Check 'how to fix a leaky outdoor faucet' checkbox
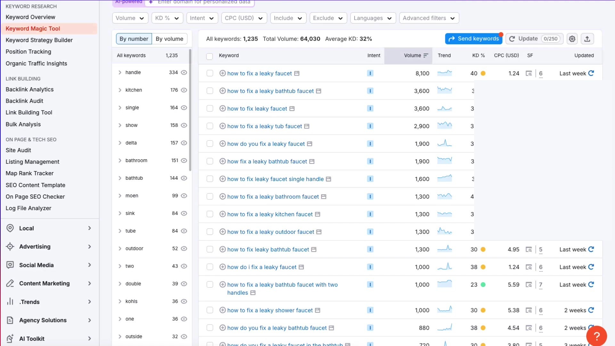Viewport: 615px width, 346px height. pyautogui.click(x=210, y=232)
